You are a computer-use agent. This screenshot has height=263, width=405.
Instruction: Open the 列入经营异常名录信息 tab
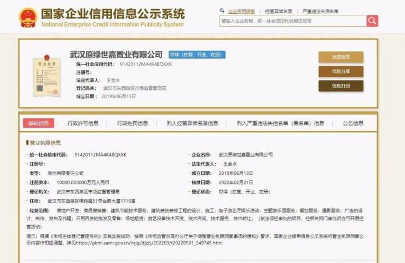[193, 123]
